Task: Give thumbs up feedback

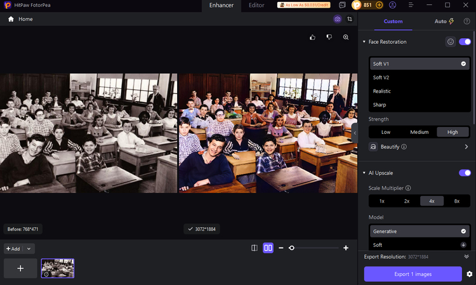Action: pos(312,37)
